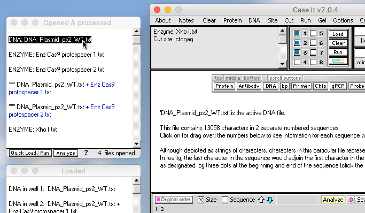Click the Chip button
This screenshot has width=365, height=213.
[x=321, y=86]
